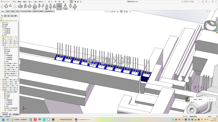Open the Windows Start menu
Image resolution: width=218 pixels, height=122 pixels.
(3, 120)
